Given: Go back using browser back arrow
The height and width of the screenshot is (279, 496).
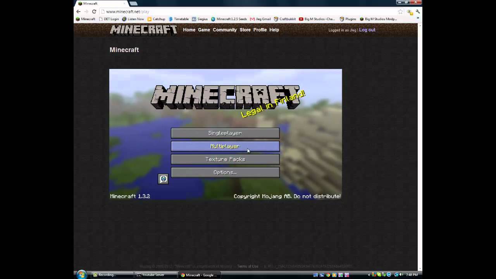Looking at the screenshot, I should [78, 12].
